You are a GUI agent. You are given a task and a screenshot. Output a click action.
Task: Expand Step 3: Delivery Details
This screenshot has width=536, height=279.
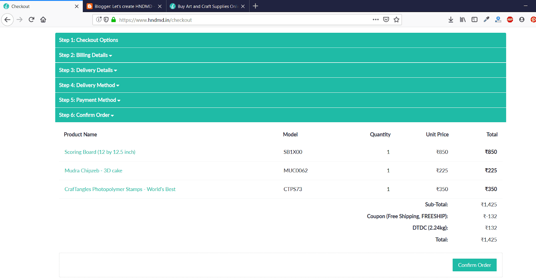point(280,70)
